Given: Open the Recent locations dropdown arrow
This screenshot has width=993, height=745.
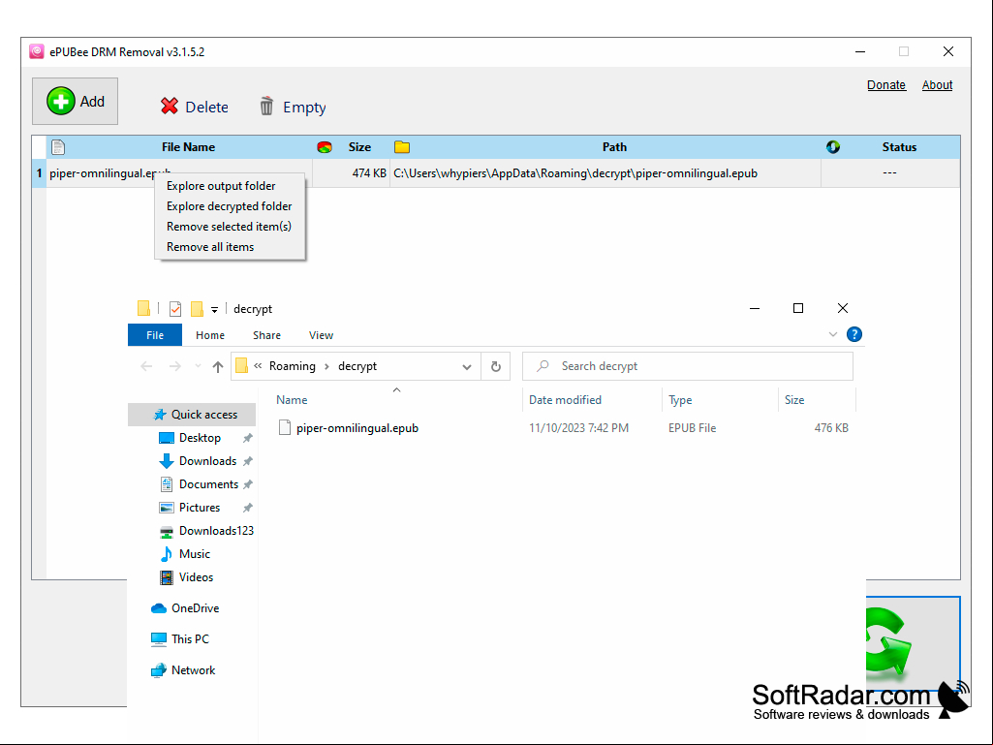Looking at the screenshot, I should [199, 366].
